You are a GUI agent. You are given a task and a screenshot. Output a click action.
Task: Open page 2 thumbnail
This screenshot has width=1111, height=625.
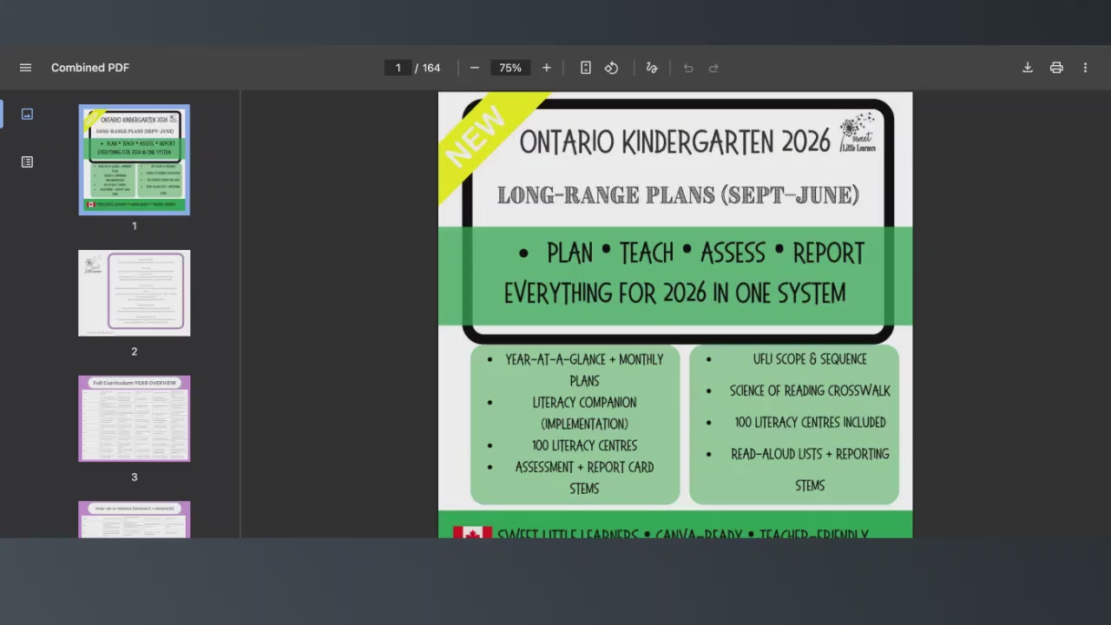pos(135,293)
